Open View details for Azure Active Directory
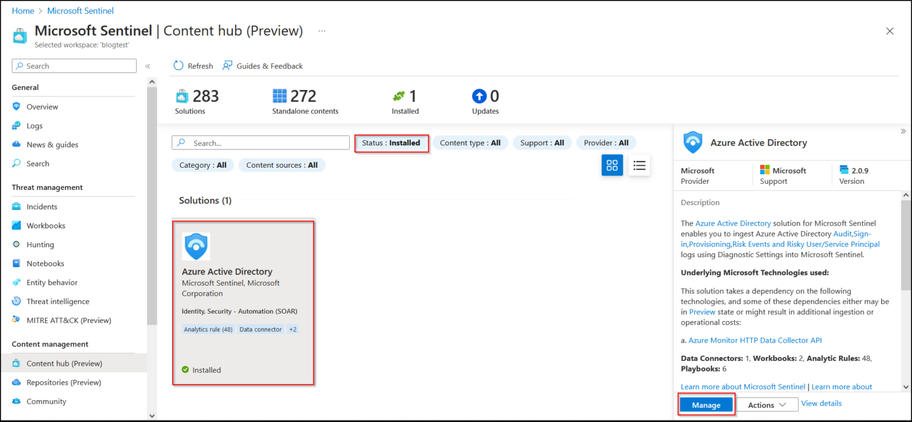 pyautogui.click(x=821, y=403)
